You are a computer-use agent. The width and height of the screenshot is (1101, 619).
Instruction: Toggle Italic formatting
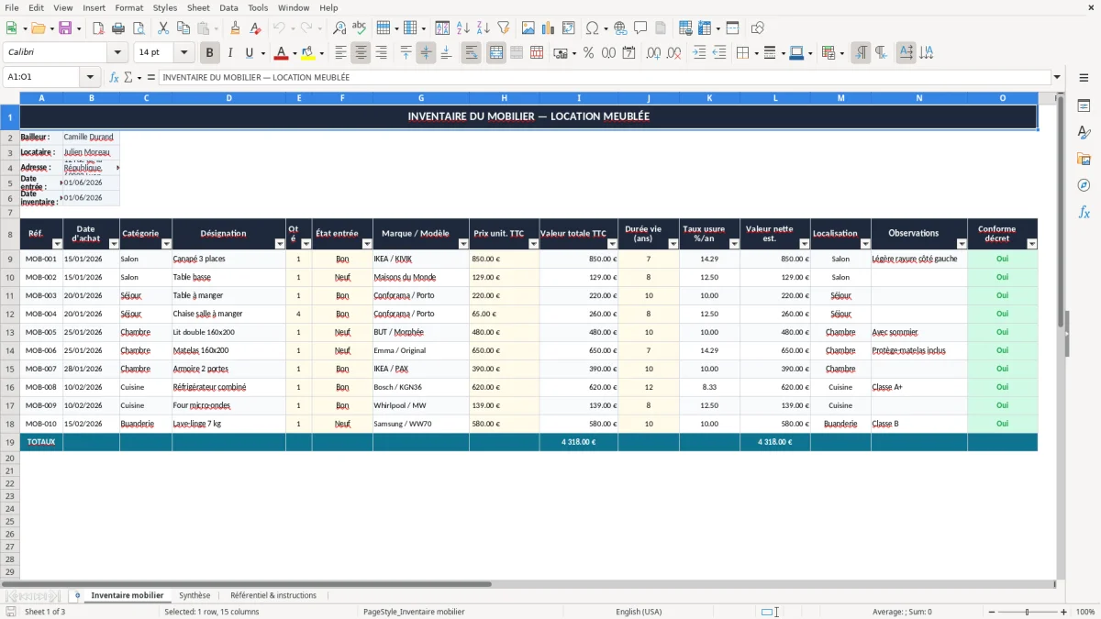click(x=230, y=53)
